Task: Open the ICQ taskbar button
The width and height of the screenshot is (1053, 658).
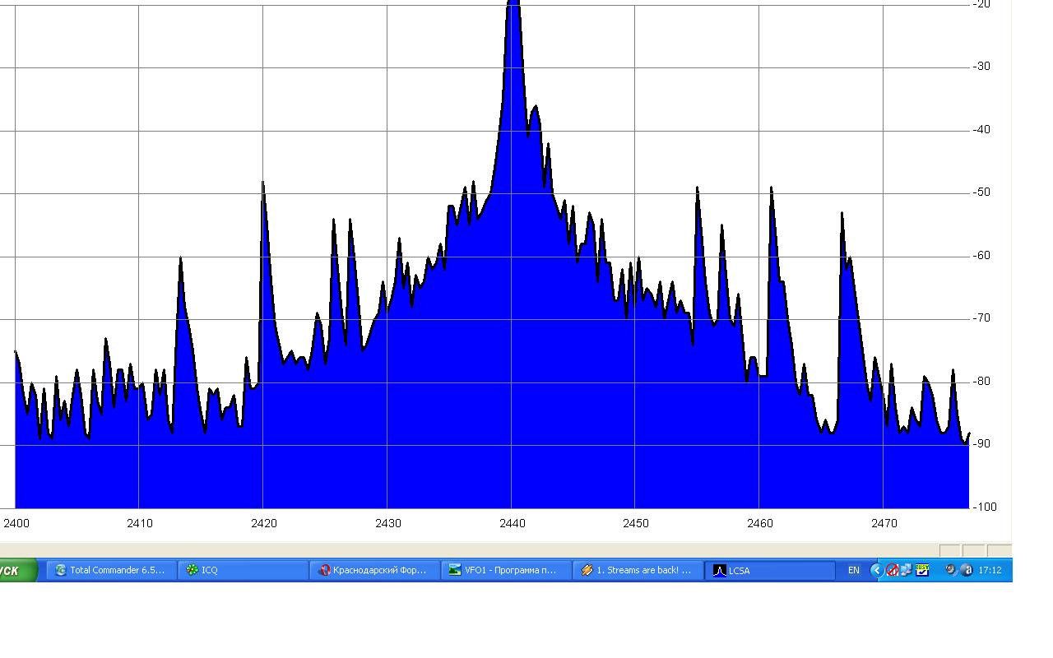Action: (243, 570)
